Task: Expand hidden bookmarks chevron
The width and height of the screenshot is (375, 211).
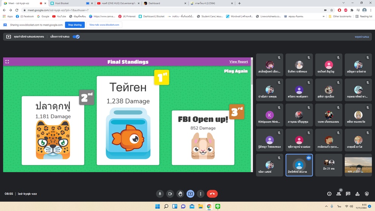Action: point(324,16)
